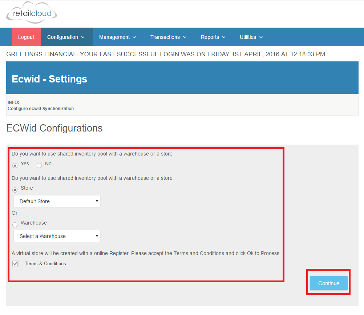Click the Continue button
Image resolution: width=364 pixels, height=315 pixels.
click(329, 283)
